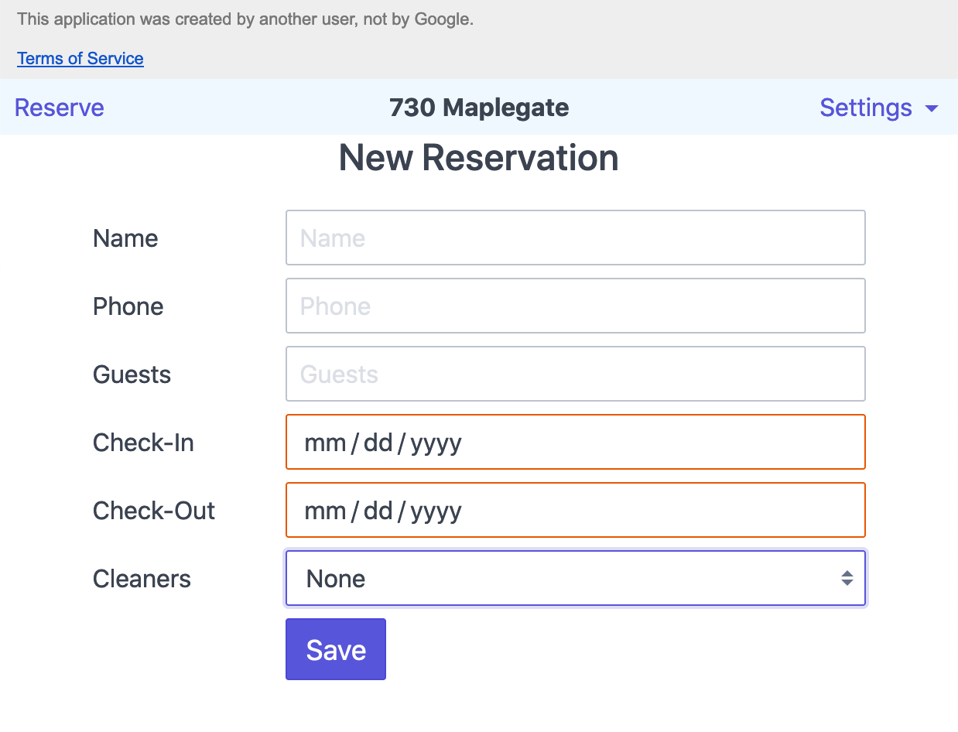Click the Check-Out date field

click(x=576, y=510)
